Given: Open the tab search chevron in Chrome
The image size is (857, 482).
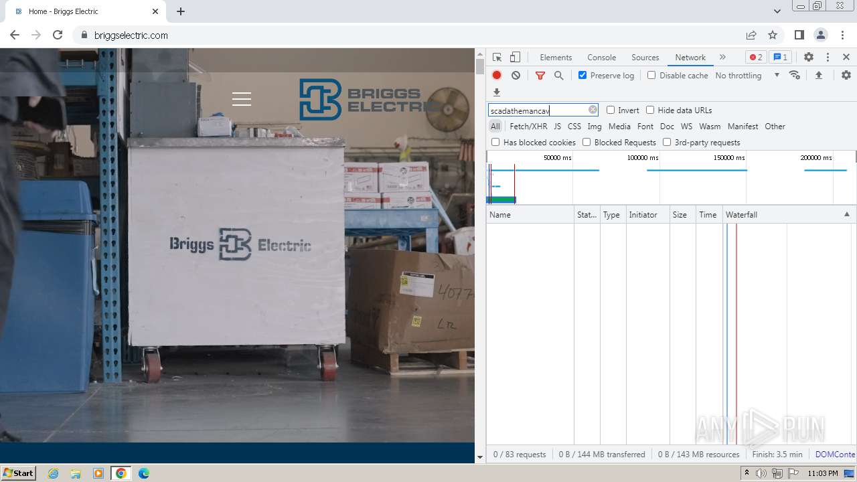Looking at the screenshot, I should pos(777,11).
